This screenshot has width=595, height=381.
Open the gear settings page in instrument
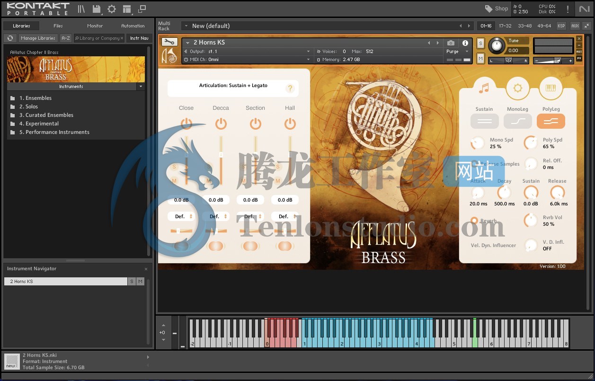point(517,88)
